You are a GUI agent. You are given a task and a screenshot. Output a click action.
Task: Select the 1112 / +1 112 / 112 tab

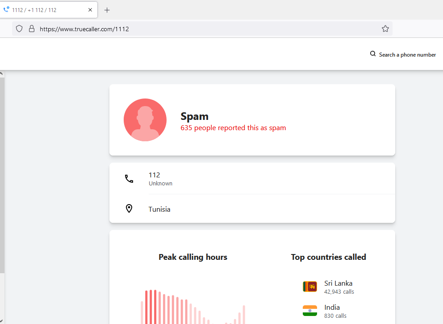[x=49, y=10]
